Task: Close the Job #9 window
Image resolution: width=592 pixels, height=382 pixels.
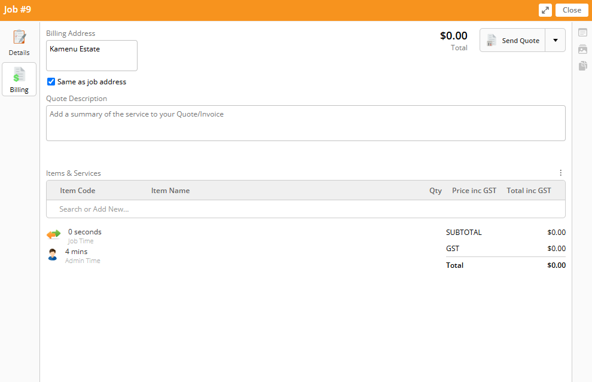Action: [572, 10]
